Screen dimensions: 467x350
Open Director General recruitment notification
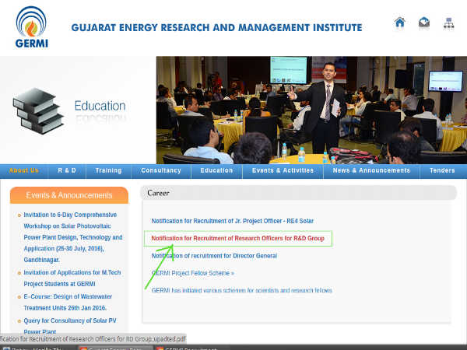(214, 256)
